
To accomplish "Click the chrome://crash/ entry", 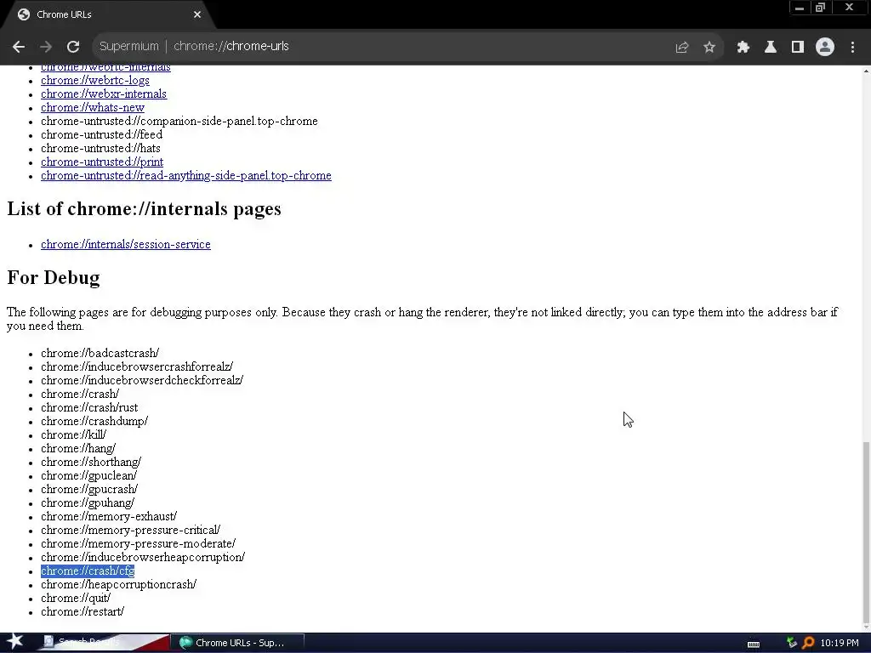I will click(x=80, y=394).
